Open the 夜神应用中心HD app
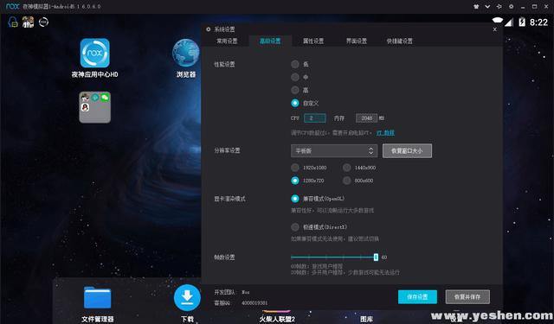 click(x=94, y=54)
